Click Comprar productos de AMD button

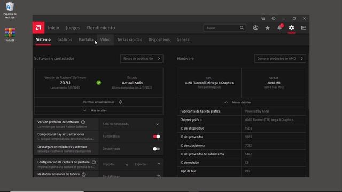pyautogui.click(x=280, y=58)
